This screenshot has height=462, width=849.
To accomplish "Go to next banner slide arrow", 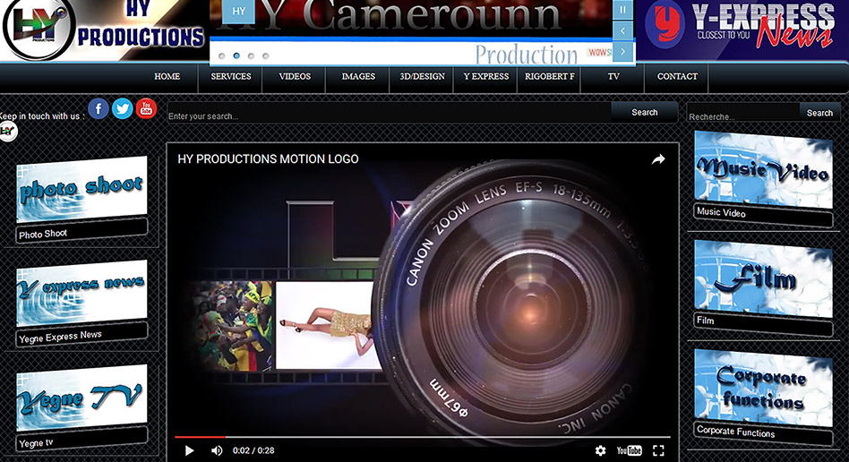I will 622,51.
